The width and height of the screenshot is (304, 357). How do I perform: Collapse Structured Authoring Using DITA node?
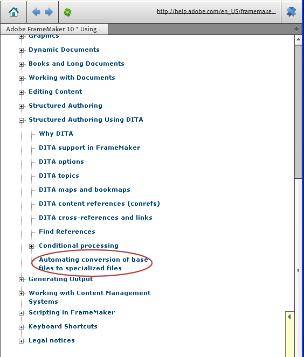[x=21, y=120]
